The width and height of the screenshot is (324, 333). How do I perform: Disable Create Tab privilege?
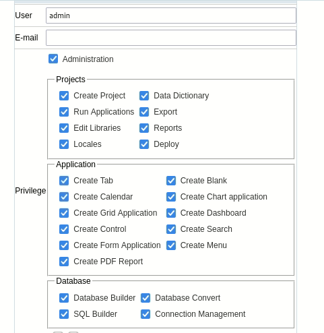pyautogui.click(x=64, y=181)
